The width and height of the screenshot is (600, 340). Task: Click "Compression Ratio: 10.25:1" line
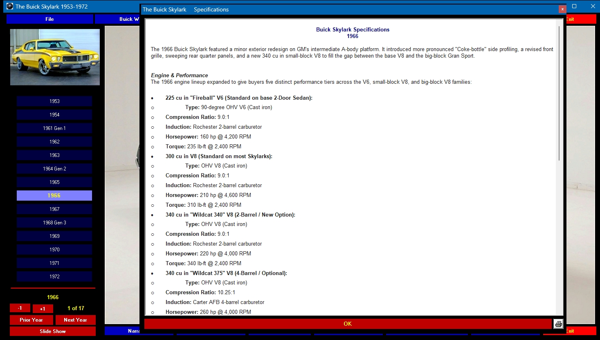(200, 292)
